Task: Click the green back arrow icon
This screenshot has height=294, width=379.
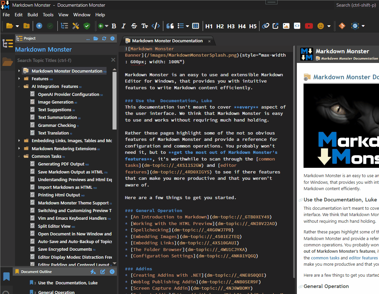Action: click(101, 26)
